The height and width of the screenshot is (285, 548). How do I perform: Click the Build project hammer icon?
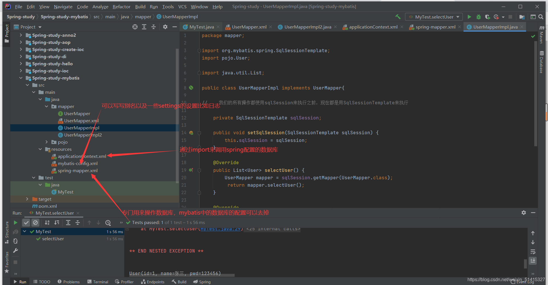point(398,17)
